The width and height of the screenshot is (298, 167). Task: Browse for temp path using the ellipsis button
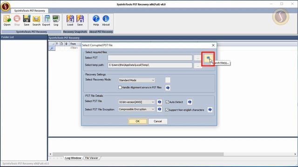pyautogui.click(x=198, y=66)
